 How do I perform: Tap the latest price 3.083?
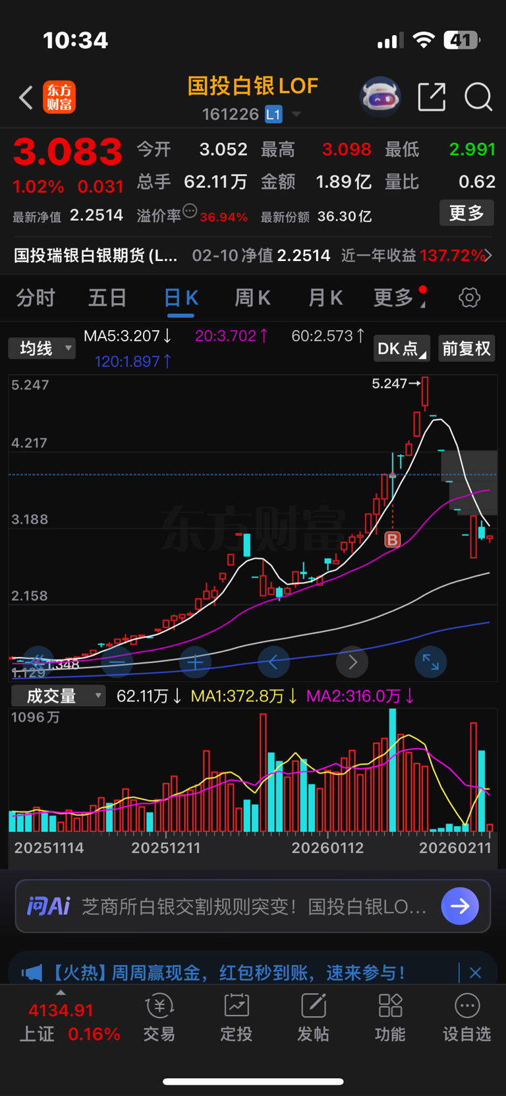click(x=68, y=152)
